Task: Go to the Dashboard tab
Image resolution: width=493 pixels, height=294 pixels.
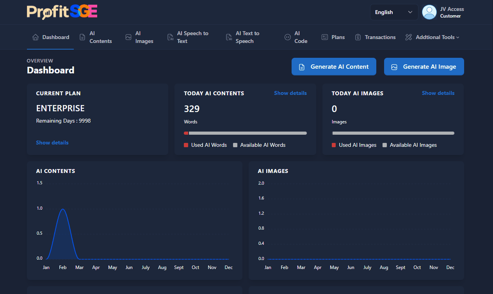Action: pos(50,37)
